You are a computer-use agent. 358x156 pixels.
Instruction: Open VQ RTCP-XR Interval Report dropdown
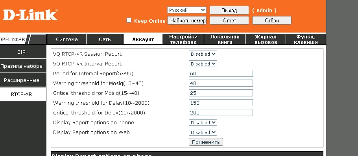point(203,63)
